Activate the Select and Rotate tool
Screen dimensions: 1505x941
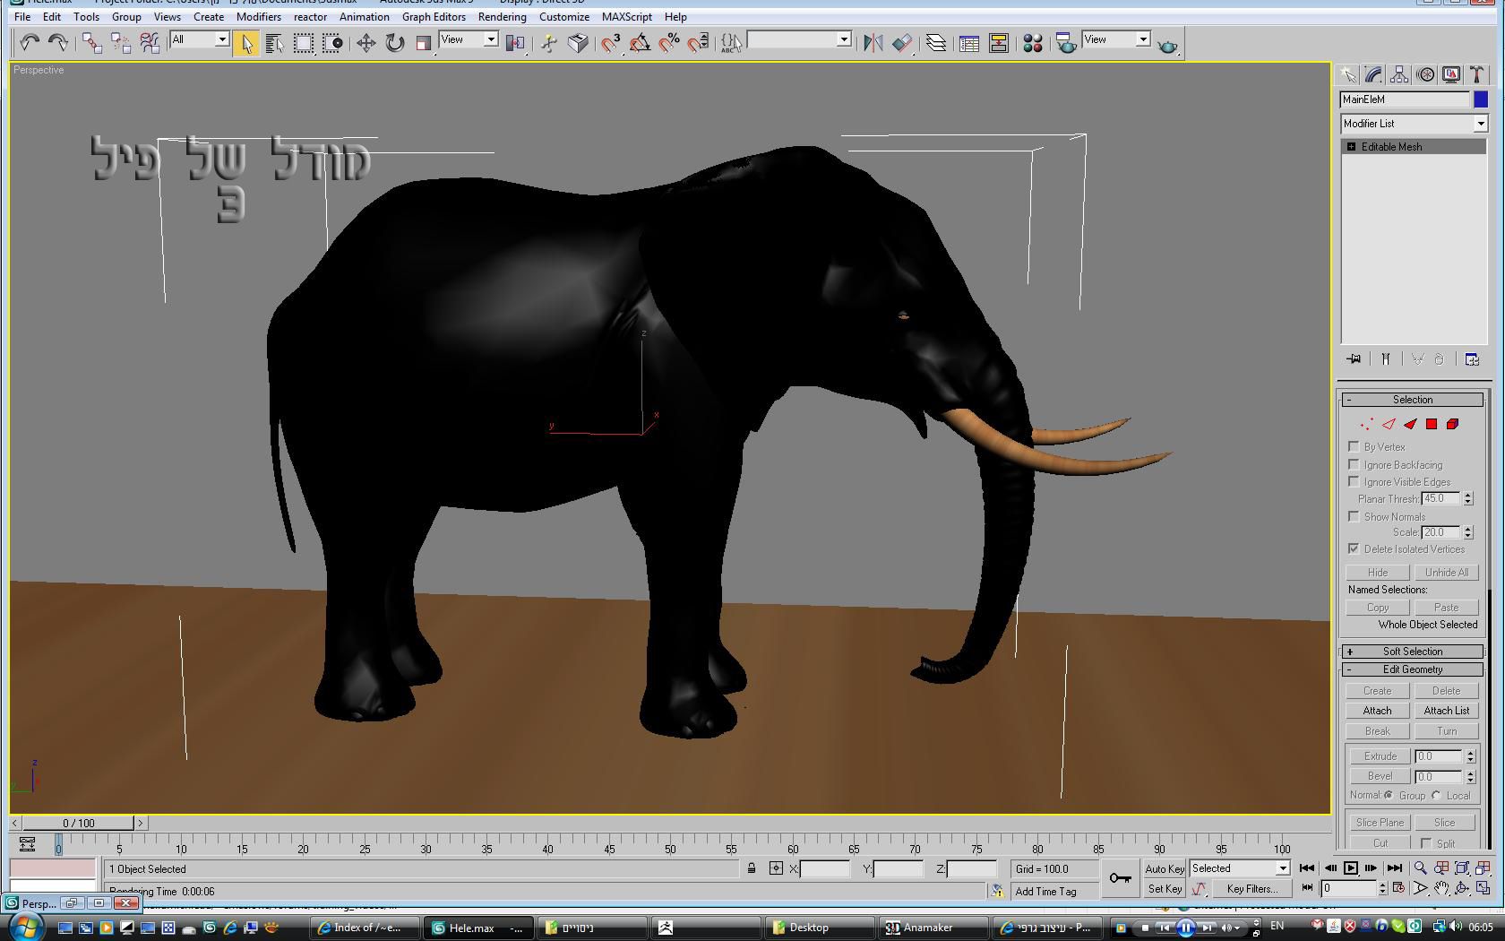[395, 42]
